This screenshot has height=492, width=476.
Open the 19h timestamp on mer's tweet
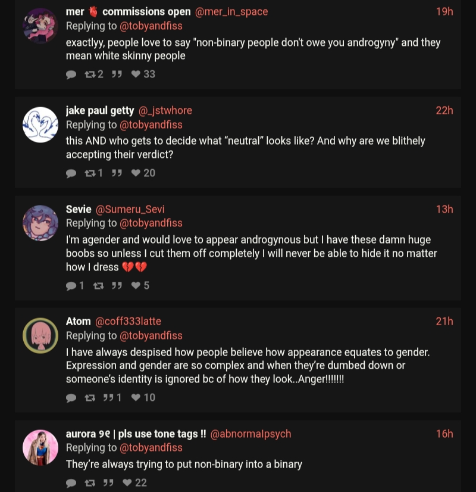(x=444, y=12)
